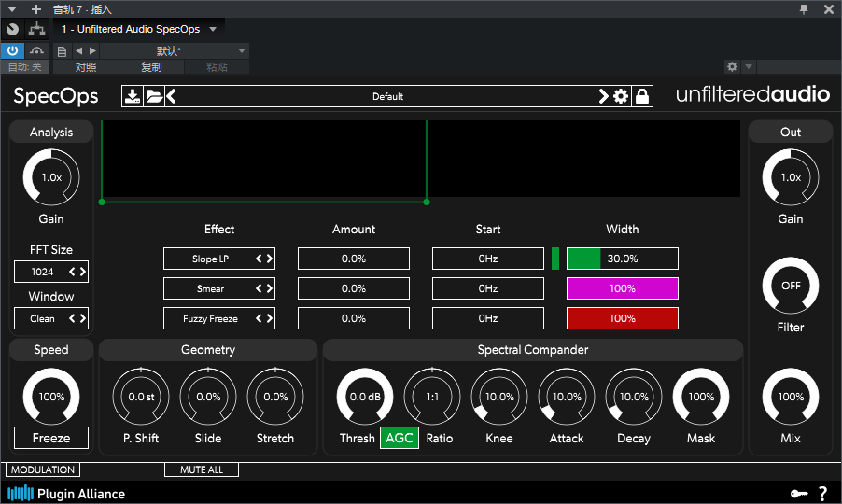Toggle the Freeze button
842x504 pixels.
(x=51, y=438)
